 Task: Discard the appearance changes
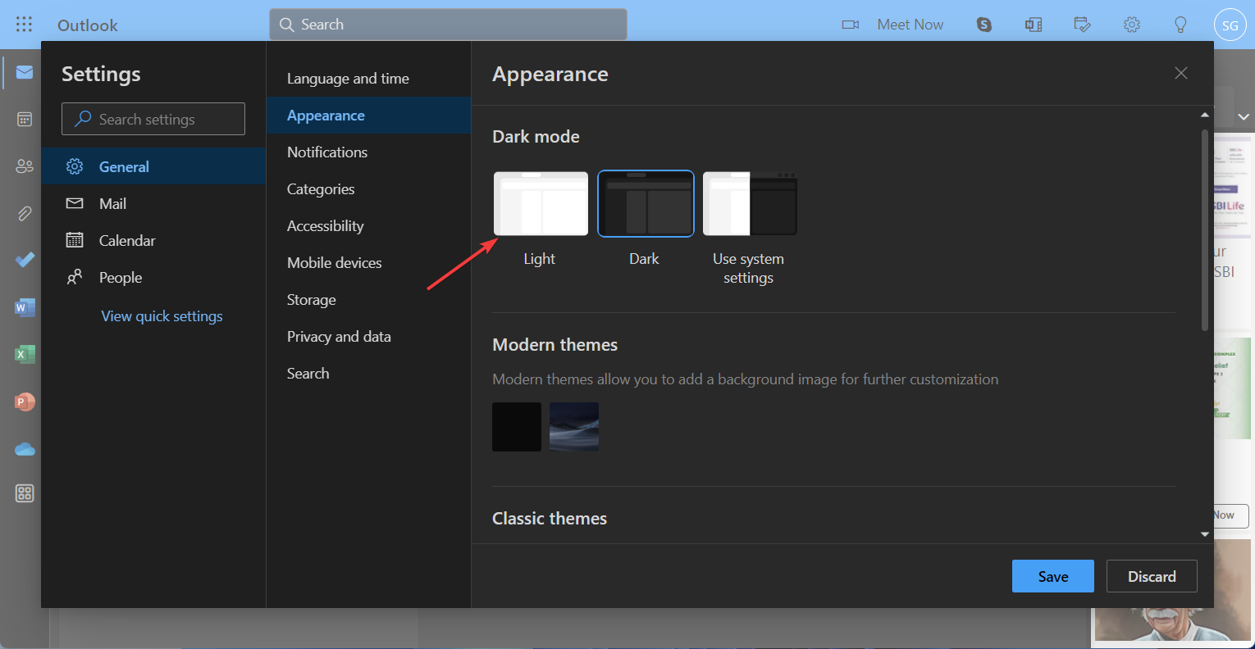pos(1152,576)
